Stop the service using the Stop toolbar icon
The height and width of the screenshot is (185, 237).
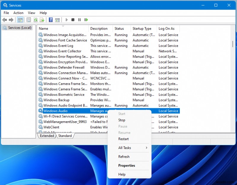(x=73, y=20)
